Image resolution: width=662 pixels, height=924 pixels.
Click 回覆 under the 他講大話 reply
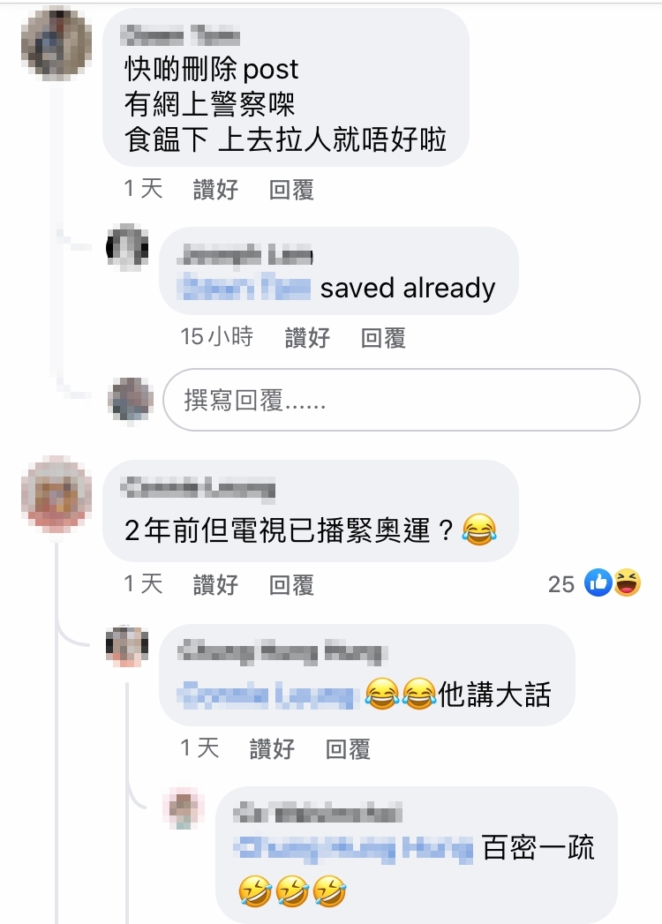[x=348, y=749]
